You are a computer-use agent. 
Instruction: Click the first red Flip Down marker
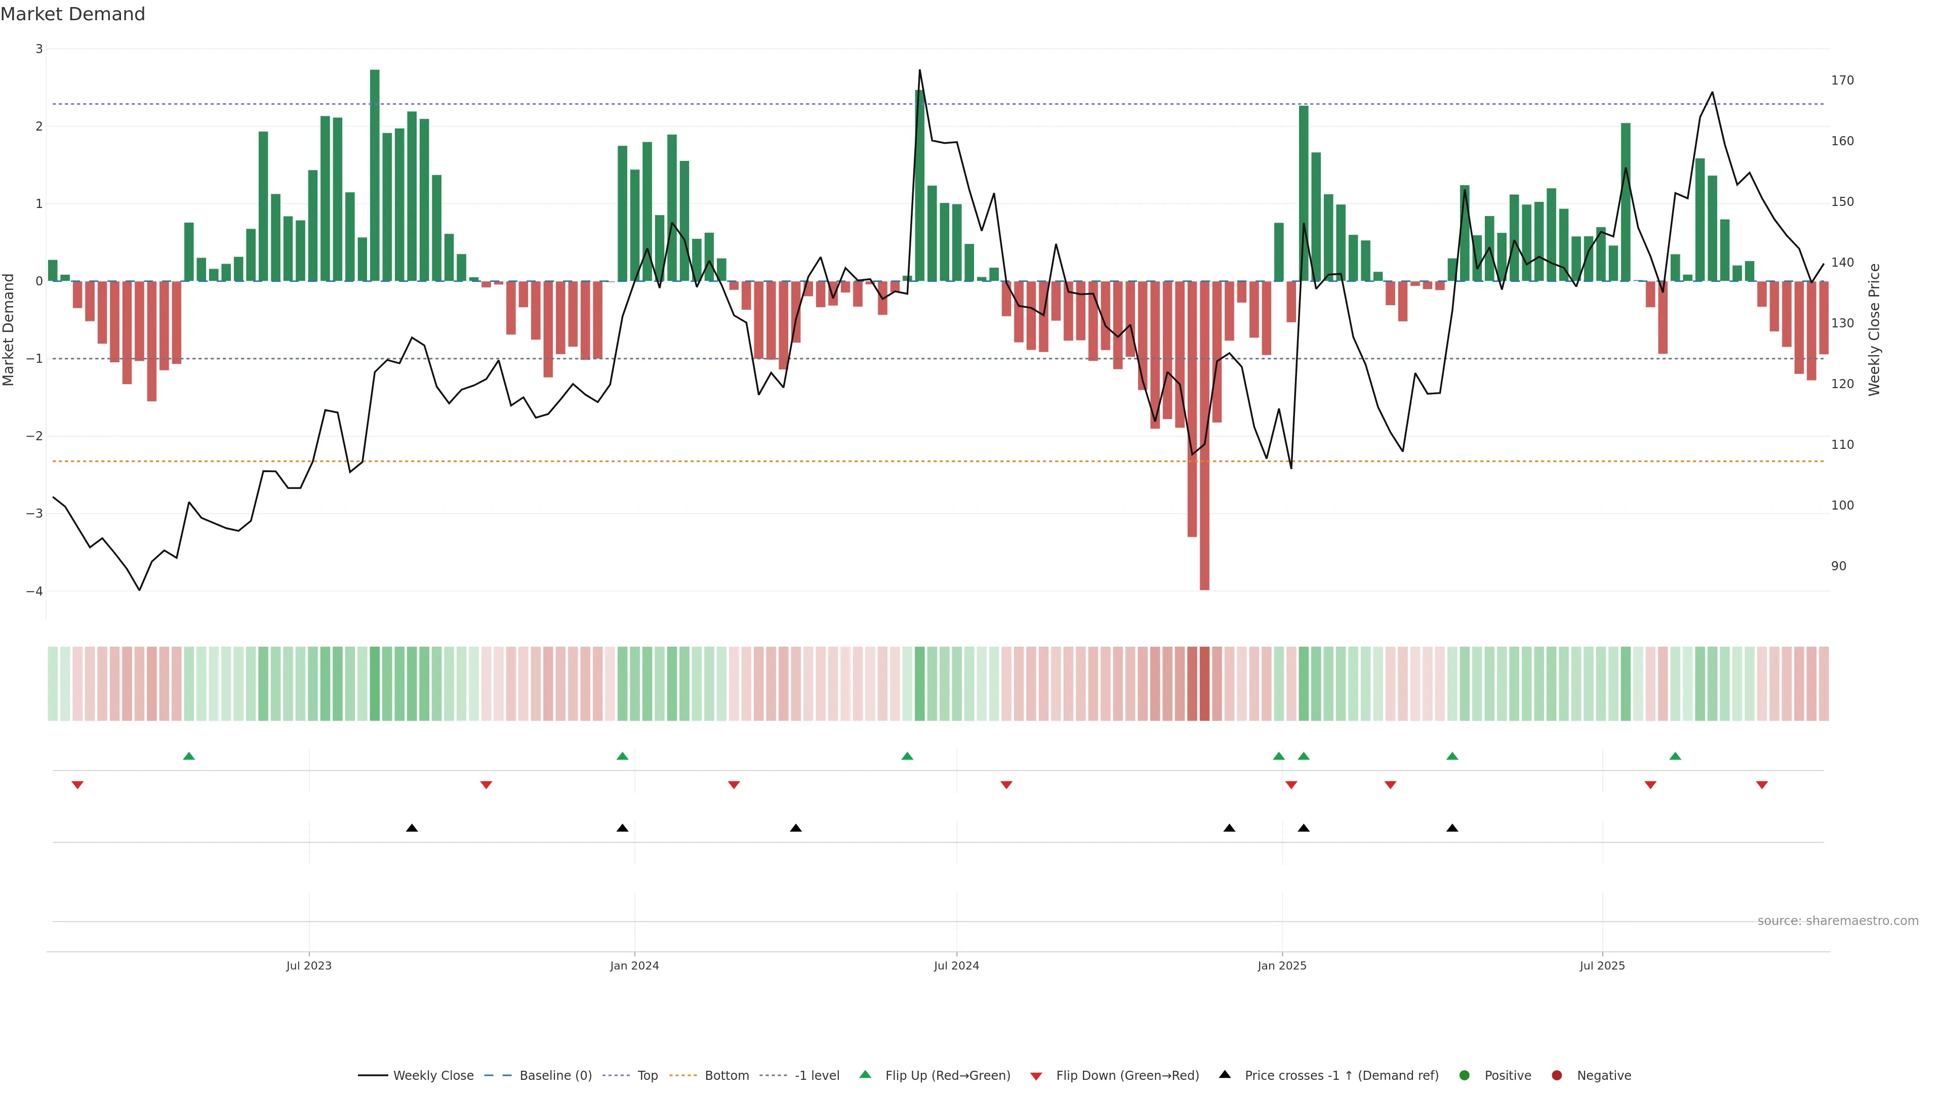[77, 785]
